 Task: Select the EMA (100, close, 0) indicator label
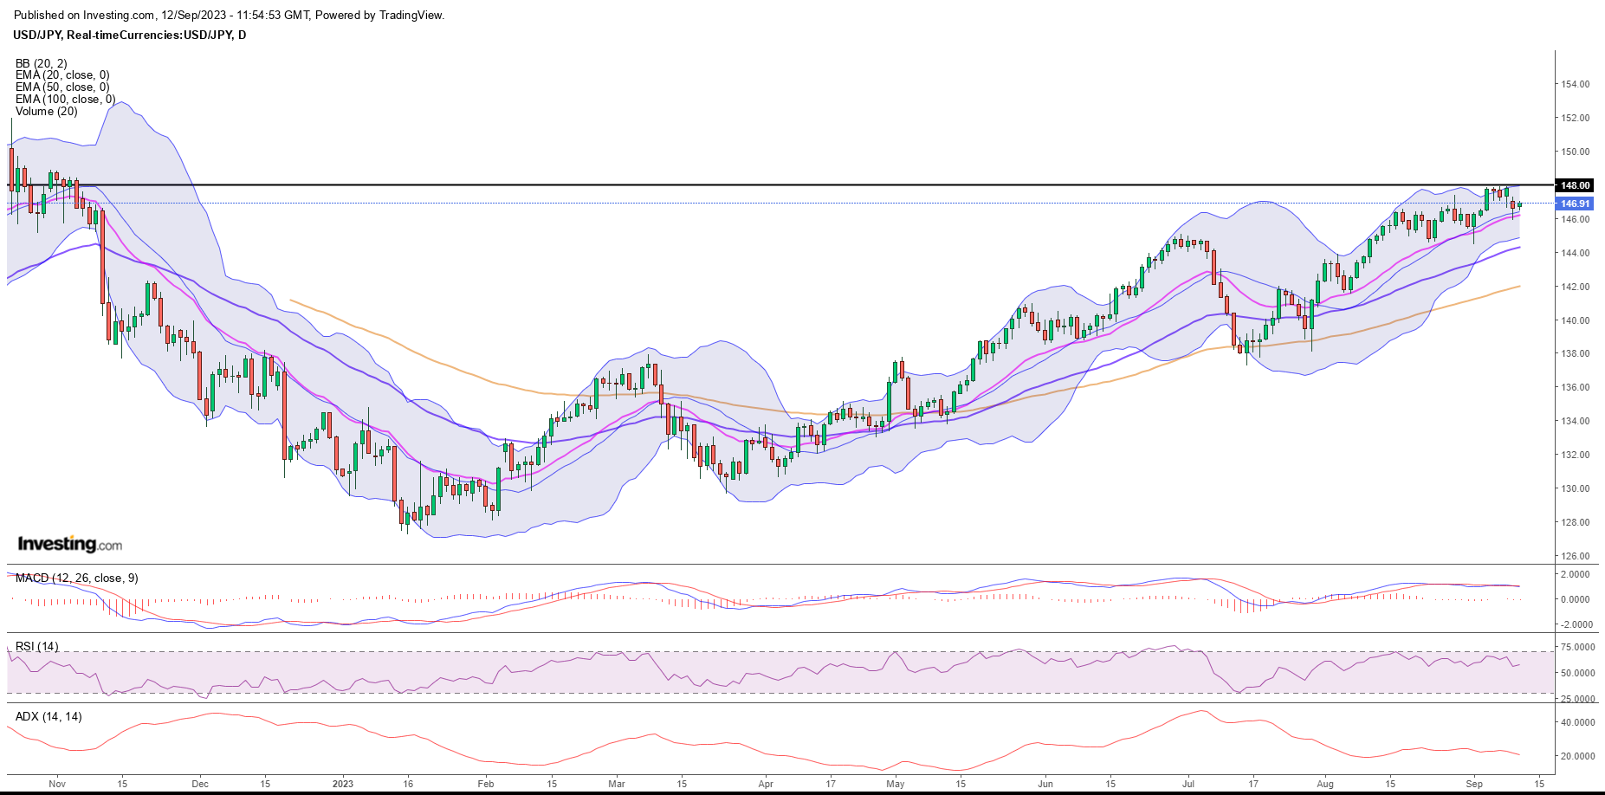[x=65, y=100]
